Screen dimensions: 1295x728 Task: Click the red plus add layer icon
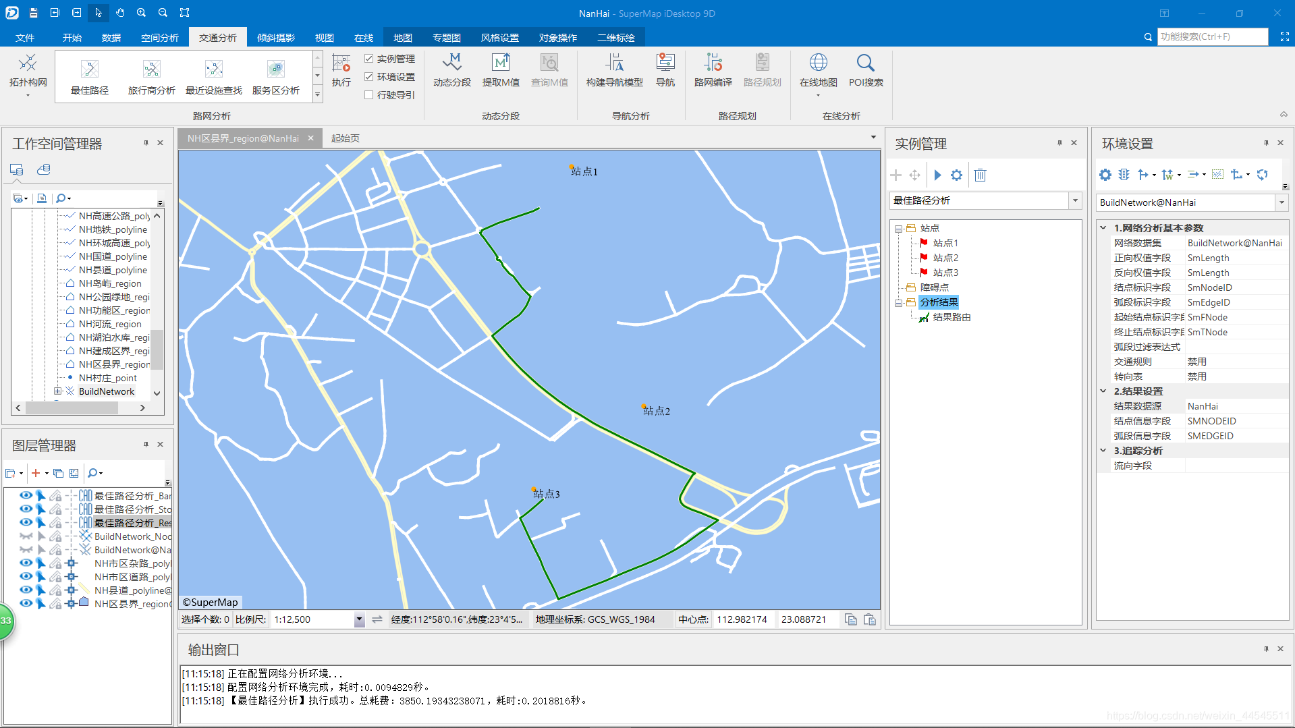(x=36, y=473)
